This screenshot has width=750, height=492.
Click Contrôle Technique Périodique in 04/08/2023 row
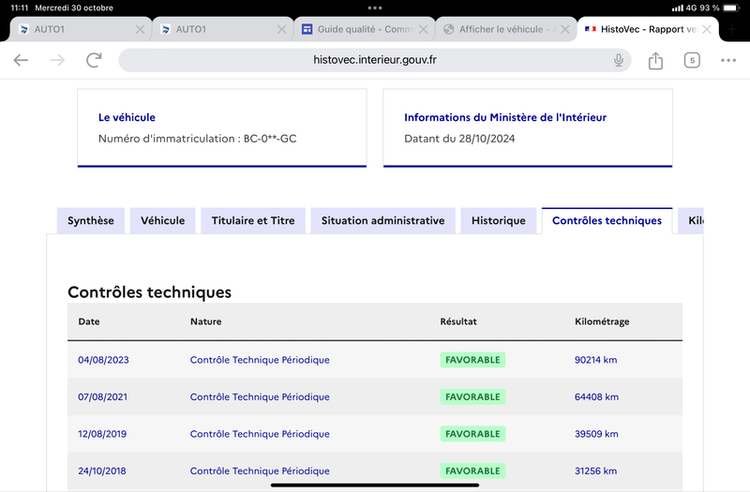coord(260,360)
